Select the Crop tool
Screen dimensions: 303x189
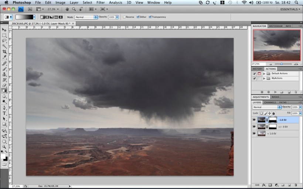(x=4, y=52)
